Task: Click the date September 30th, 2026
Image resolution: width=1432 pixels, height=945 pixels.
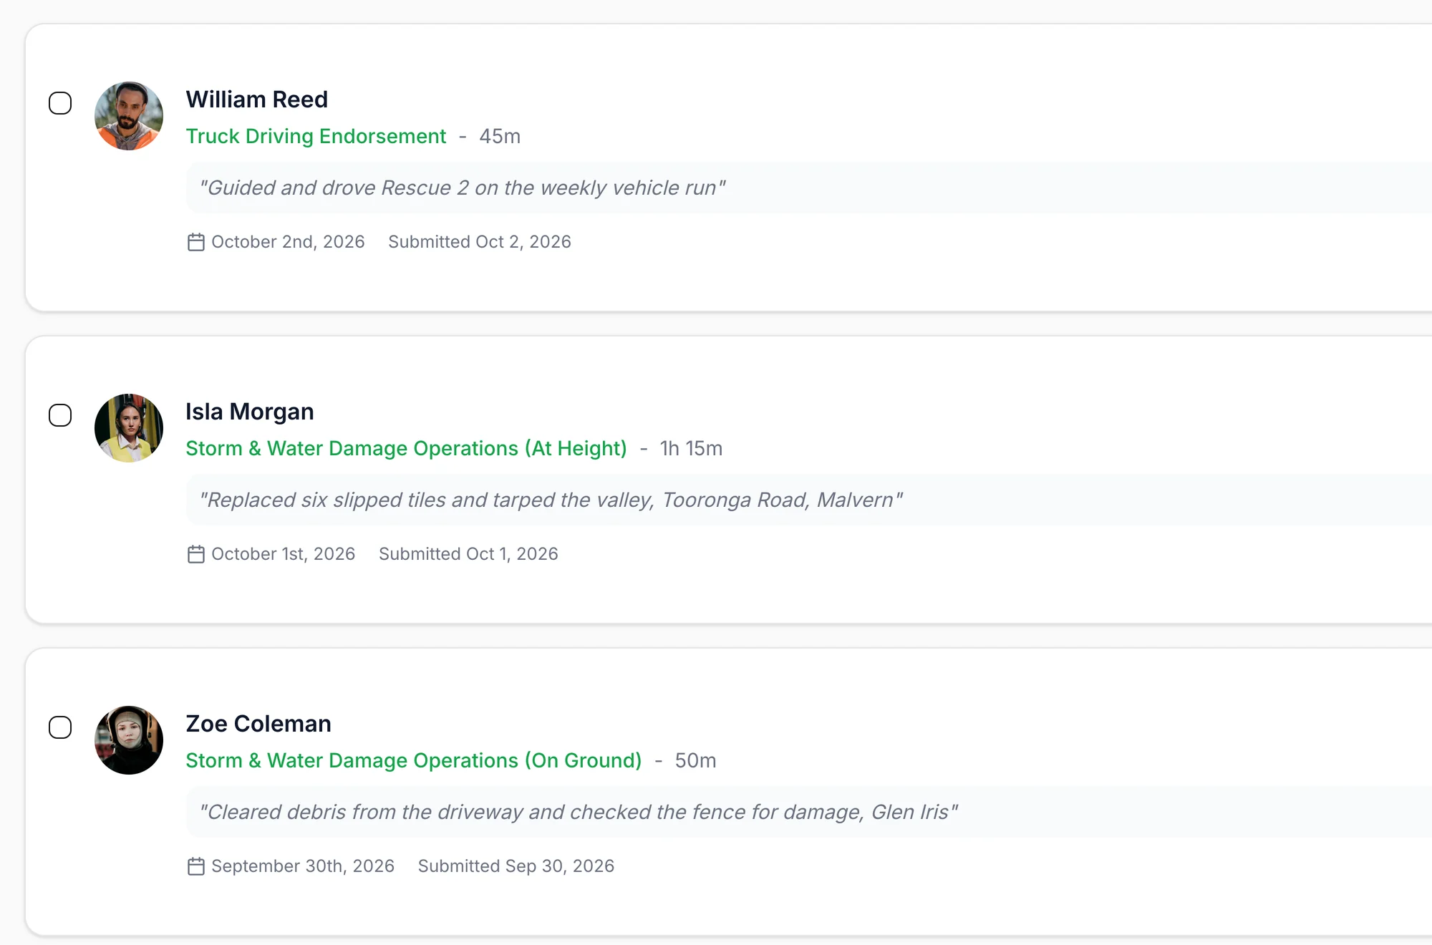Action: 303,866
